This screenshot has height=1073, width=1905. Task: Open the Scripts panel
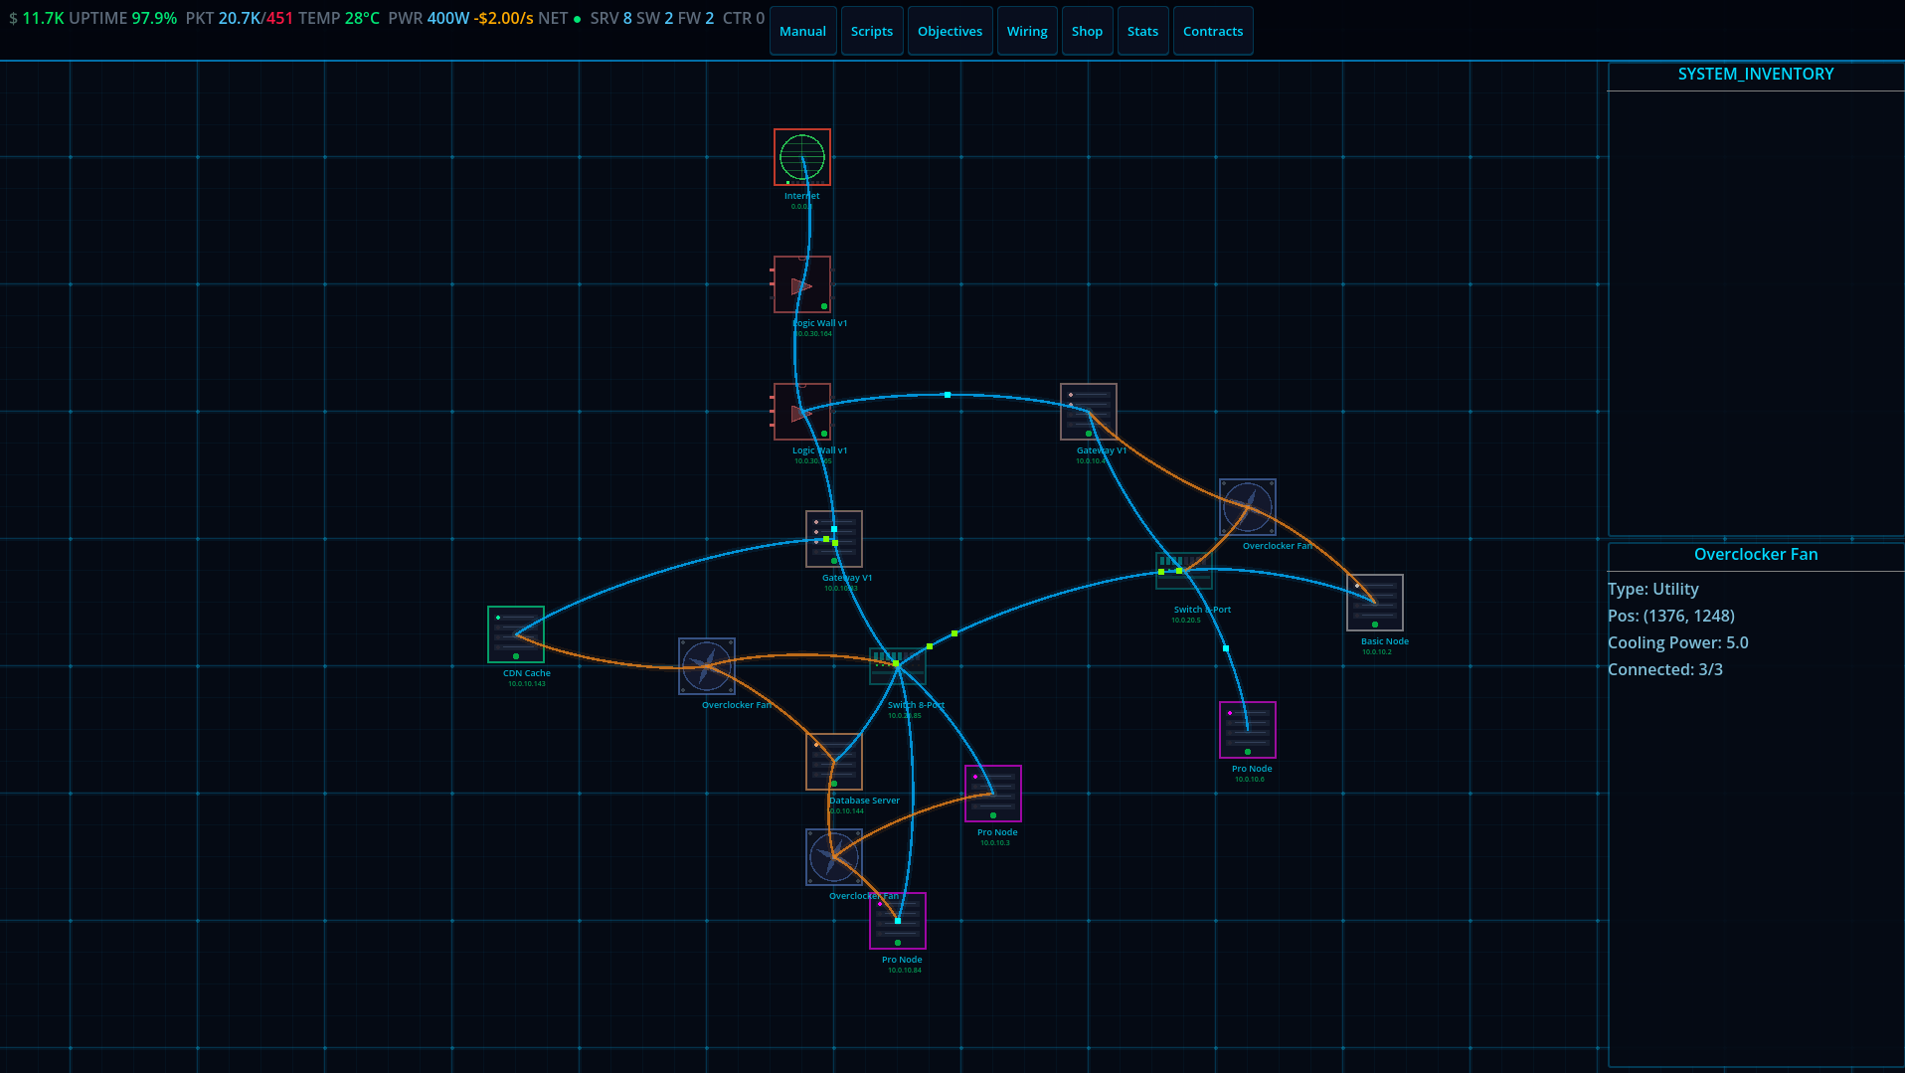(872, 31)
